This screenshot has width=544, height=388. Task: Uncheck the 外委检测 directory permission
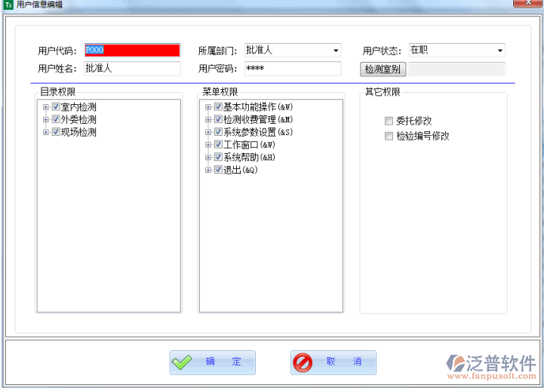point(56,119)
